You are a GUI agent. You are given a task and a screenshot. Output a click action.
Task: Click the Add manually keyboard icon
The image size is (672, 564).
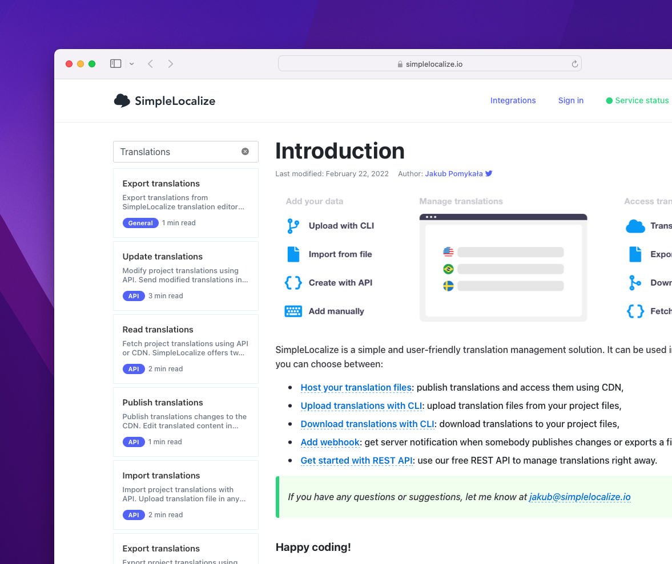(293, 311)
